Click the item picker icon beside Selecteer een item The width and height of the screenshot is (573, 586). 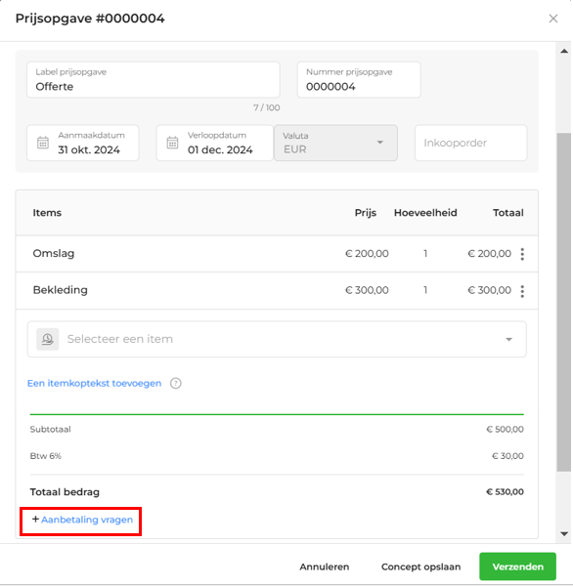coord(47,339)
